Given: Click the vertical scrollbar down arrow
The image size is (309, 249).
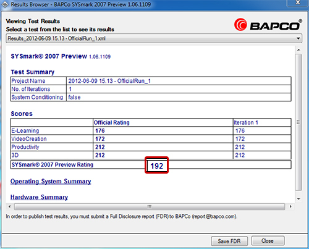Looking at the screenshot, I should [x=298, y=199].
